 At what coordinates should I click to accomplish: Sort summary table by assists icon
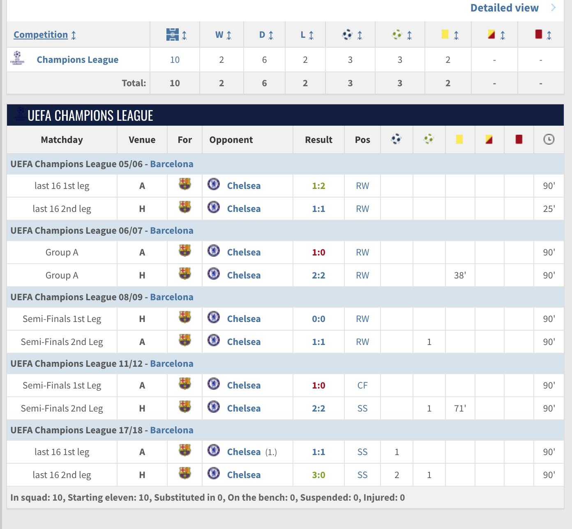[397, 35]
